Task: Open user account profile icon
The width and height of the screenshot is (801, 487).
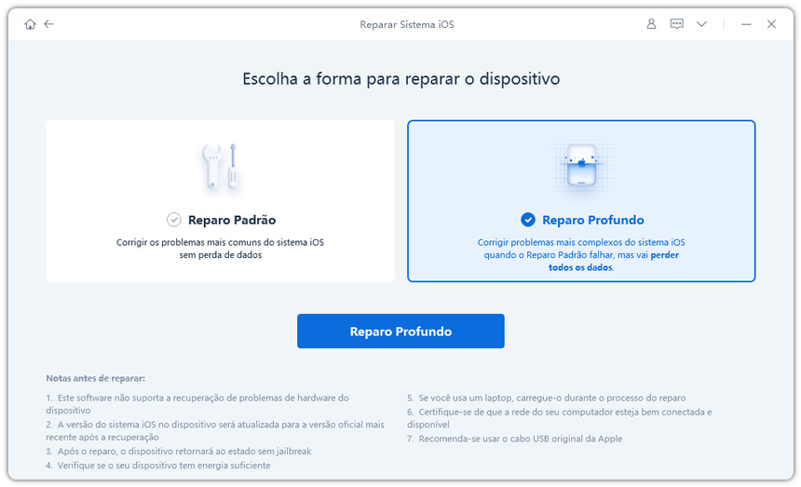Action: (x=651, y=24)
